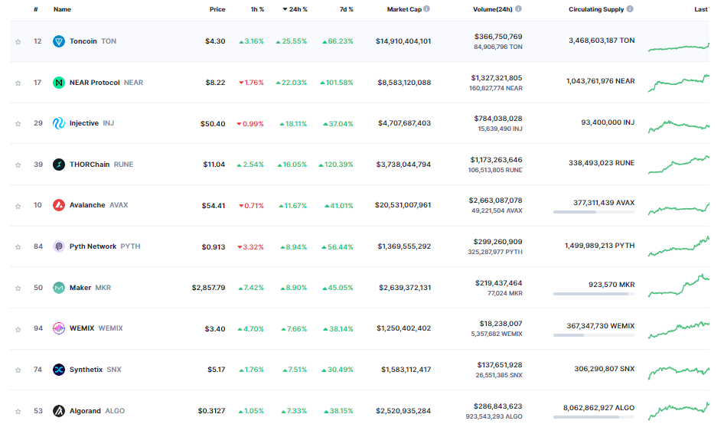Screen dimensions: 724x424
Task: Sort by the Name column header
Action: tap(62, 9)
